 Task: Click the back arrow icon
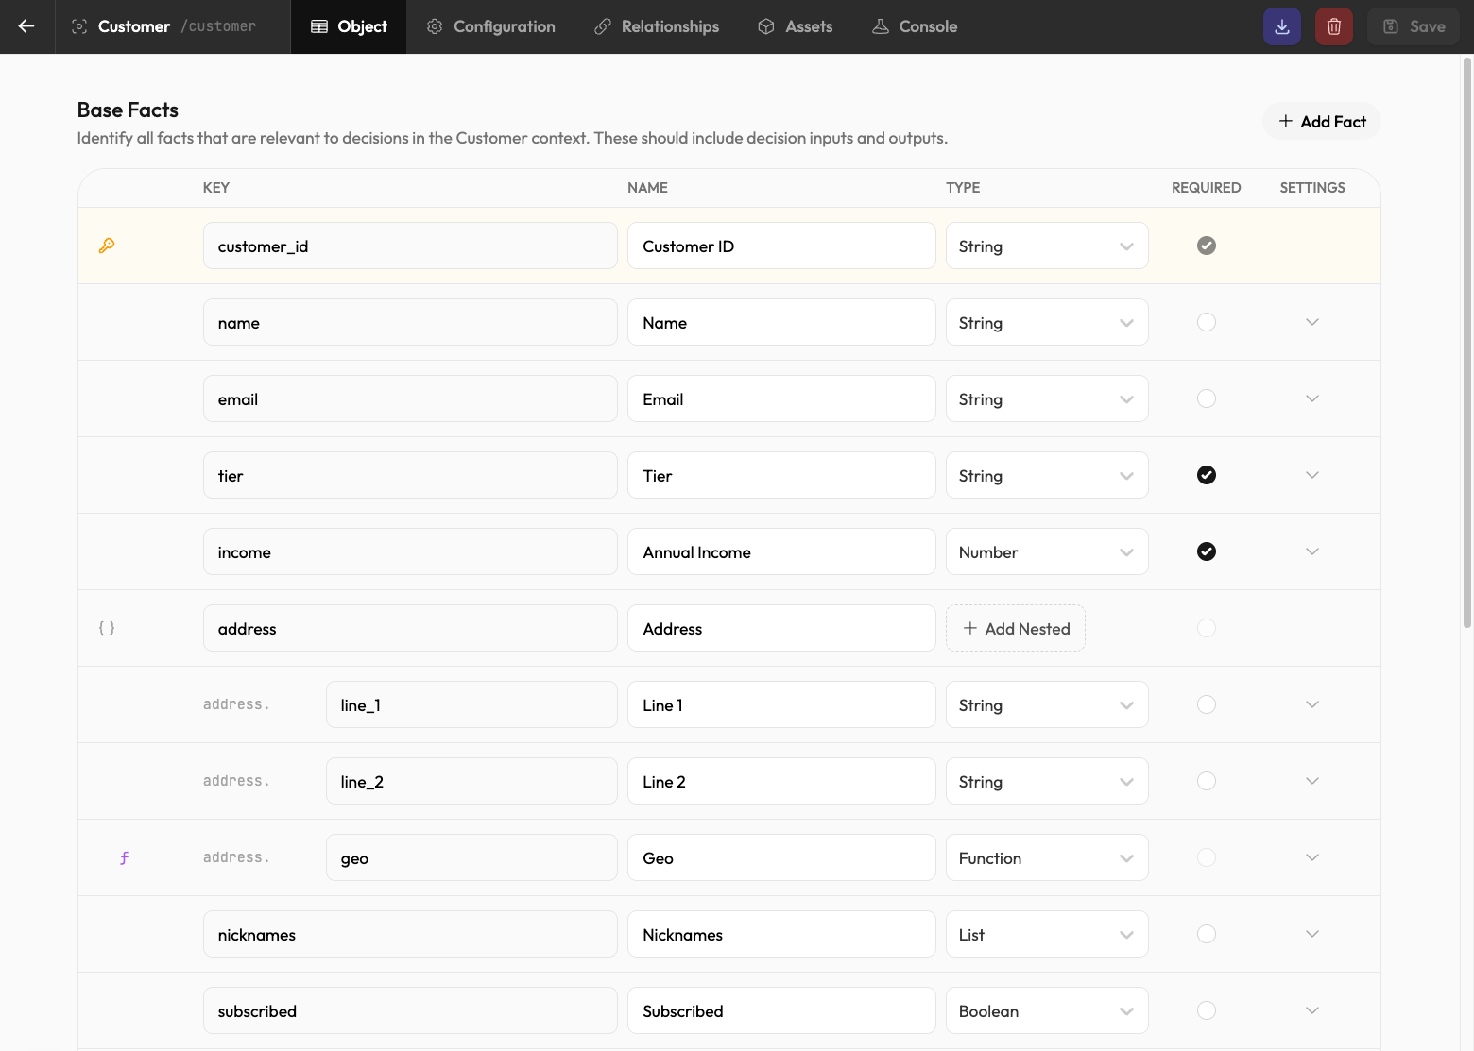coord(26,26)
